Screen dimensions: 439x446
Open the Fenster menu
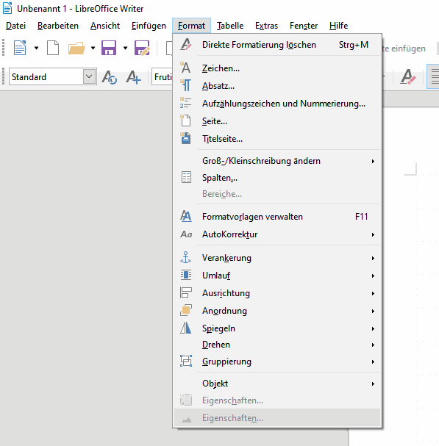[304, 26]
